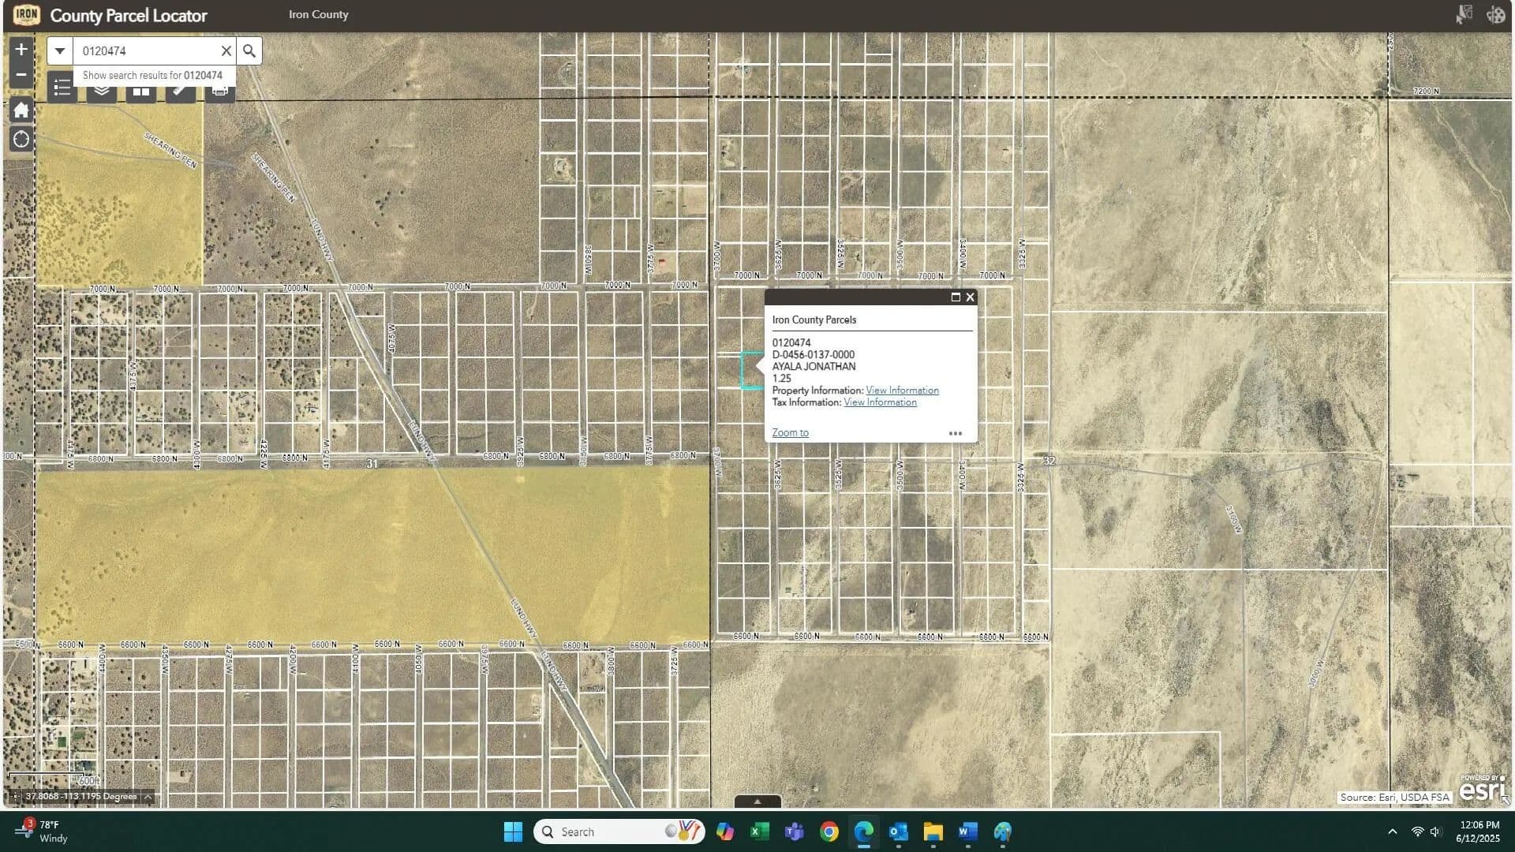Viewport: 1515px width, 852px height.
Task: Clear the 0120474 search text
Action: coord(226,51)
